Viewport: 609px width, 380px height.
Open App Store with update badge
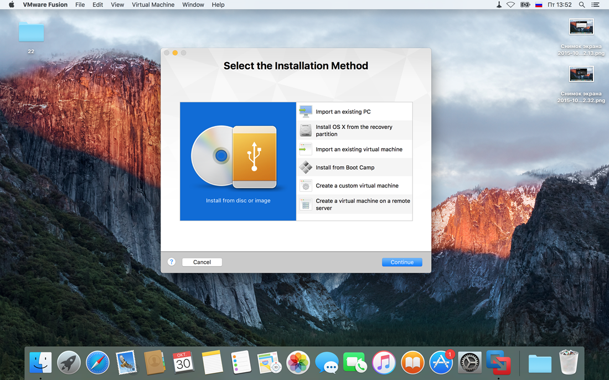point(441,363)
